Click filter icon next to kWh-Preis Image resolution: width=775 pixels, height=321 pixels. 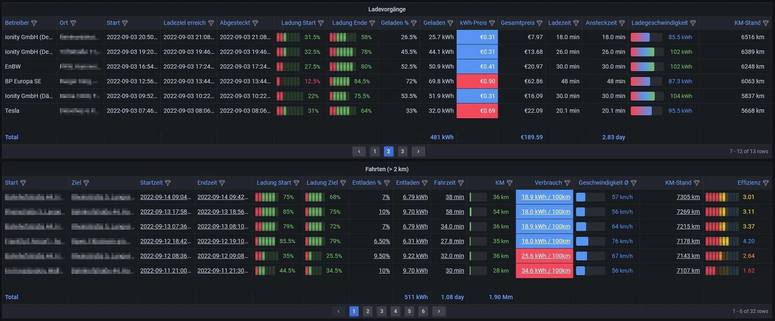click(492, 23)
